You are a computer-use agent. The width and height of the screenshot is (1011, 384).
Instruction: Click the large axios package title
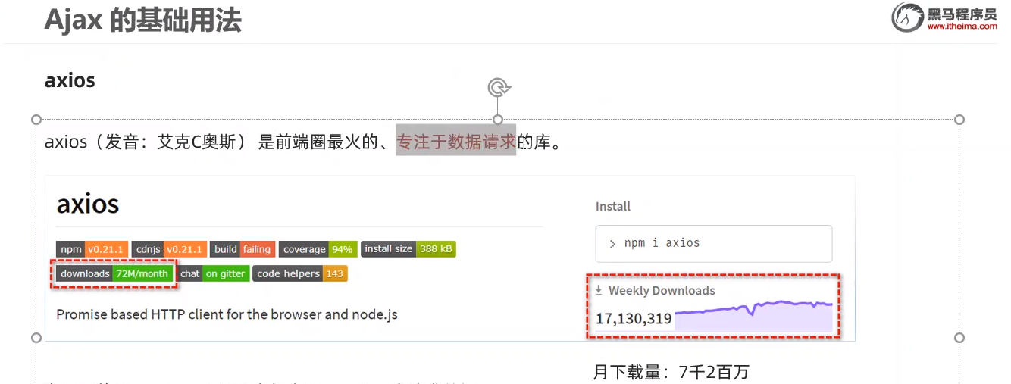click(88, 204)
